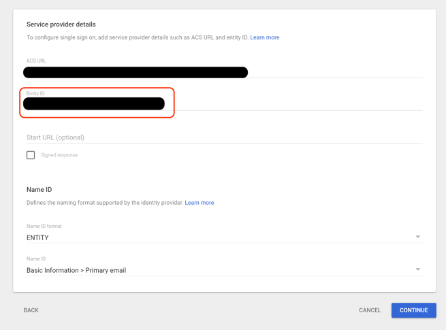This screenshot has width=446, height=330.
Task: Go BACK to the previous step
Action: click(x=31, y=310)
